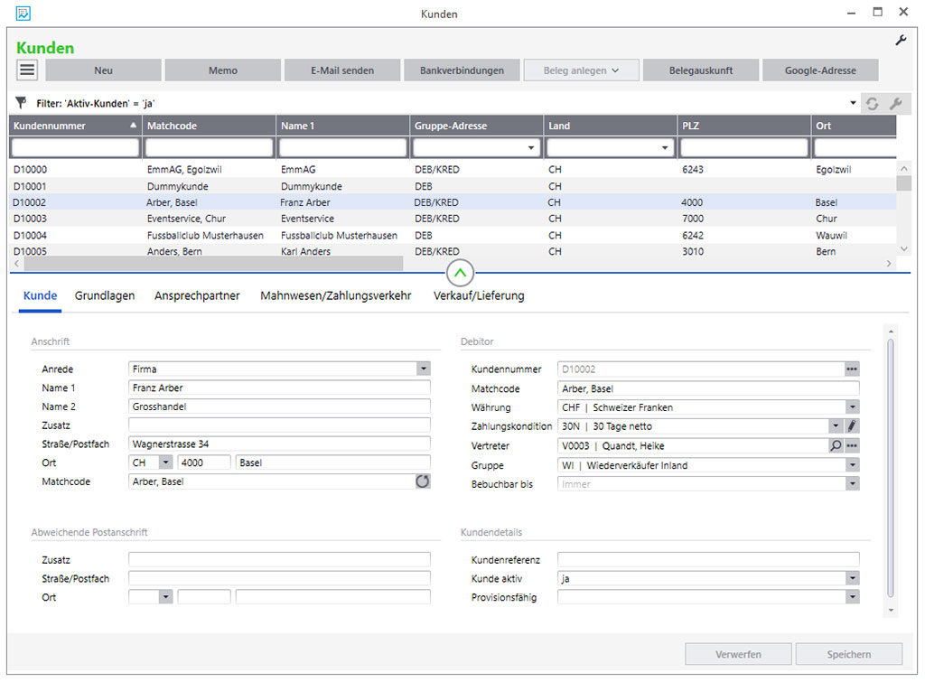Collapse the list with the green arrow circle
925x682 pixels.
[x=460, y=273]
